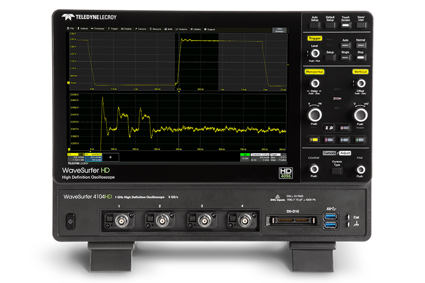This screenshot has width=425, height=283.
Task: Tap the green HD 12 Bits descriptor
Action: click(x=245, y=157)
